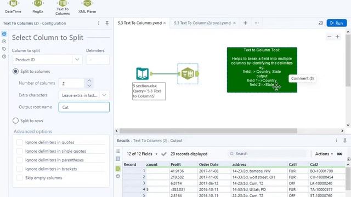Click the Output root name field
351x197 pixels.
click(x=84, y=107)
